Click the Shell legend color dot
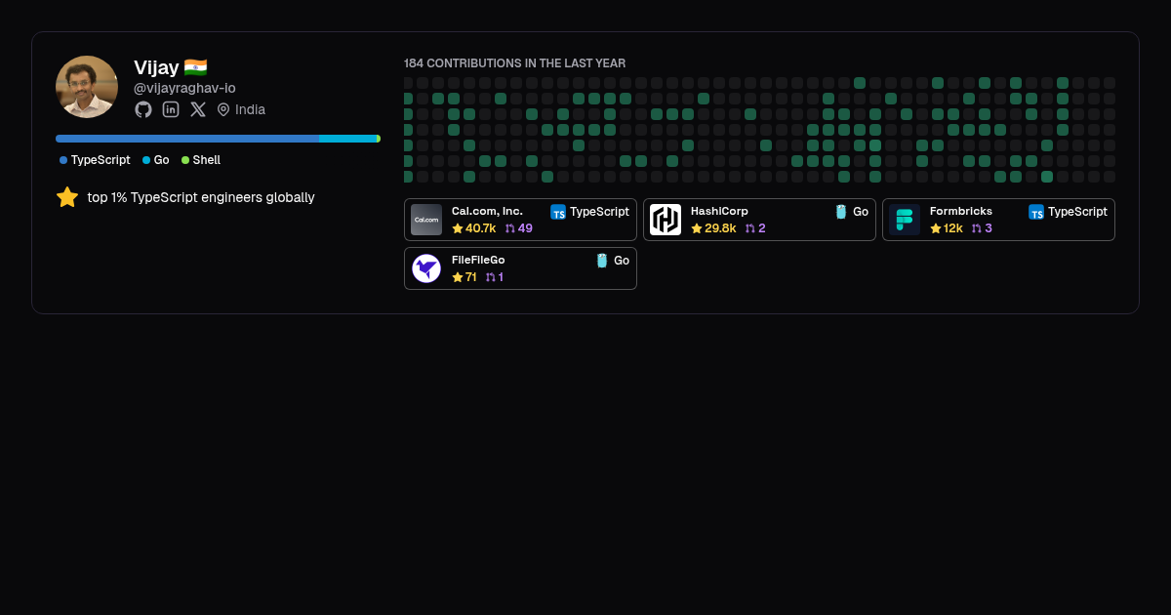The image size is (1171, 615). point(185,160)
